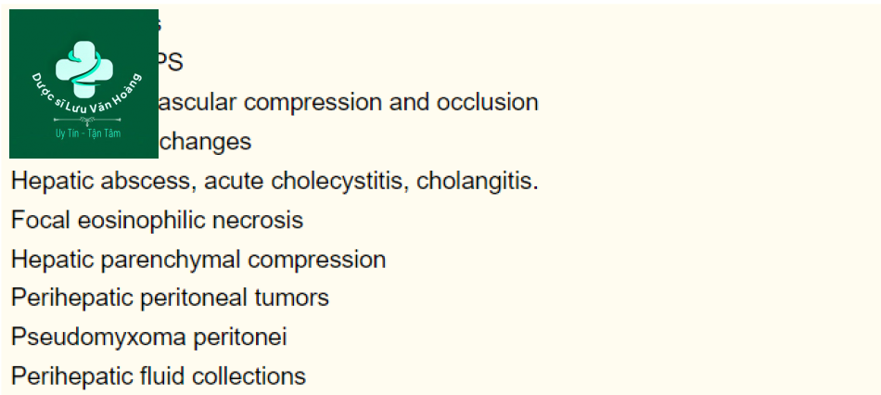Click the word "changes" beside the logo
Viewport: 881px width, 395px height.
point(206,142)
